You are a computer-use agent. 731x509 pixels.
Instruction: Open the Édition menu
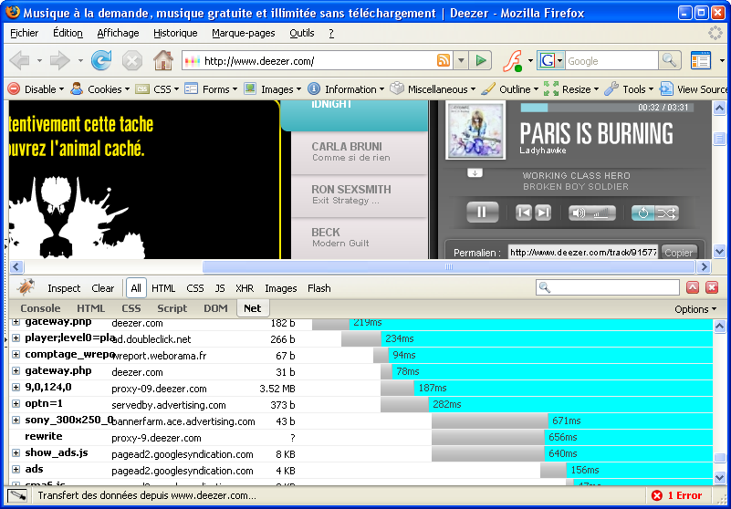click(68, 33)
